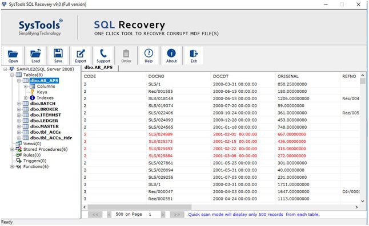
Task: Click the DOCDT column header
Action: [x=220, y=76]
